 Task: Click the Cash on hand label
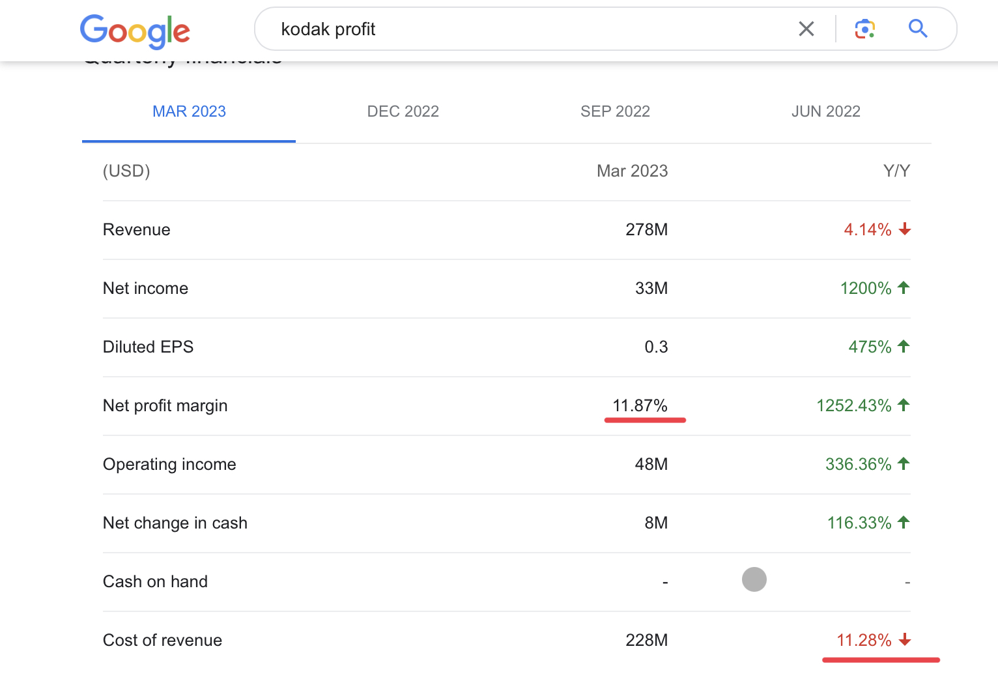[155, 581]
